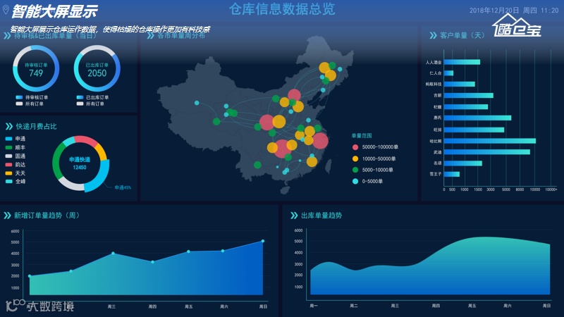
Task: Click the double-chevron icon beside 出库单量趋势
Action: coord(294,216)
